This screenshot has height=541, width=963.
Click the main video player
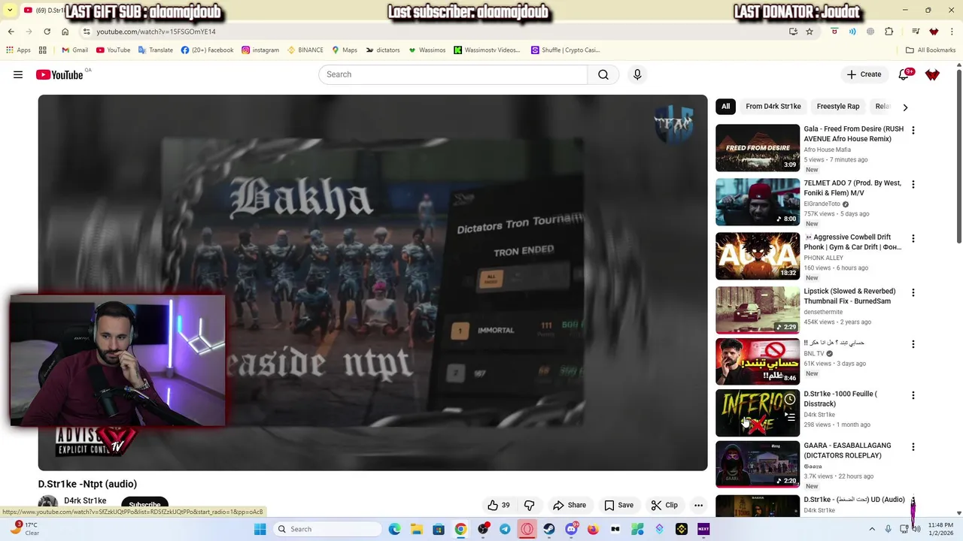372,283
